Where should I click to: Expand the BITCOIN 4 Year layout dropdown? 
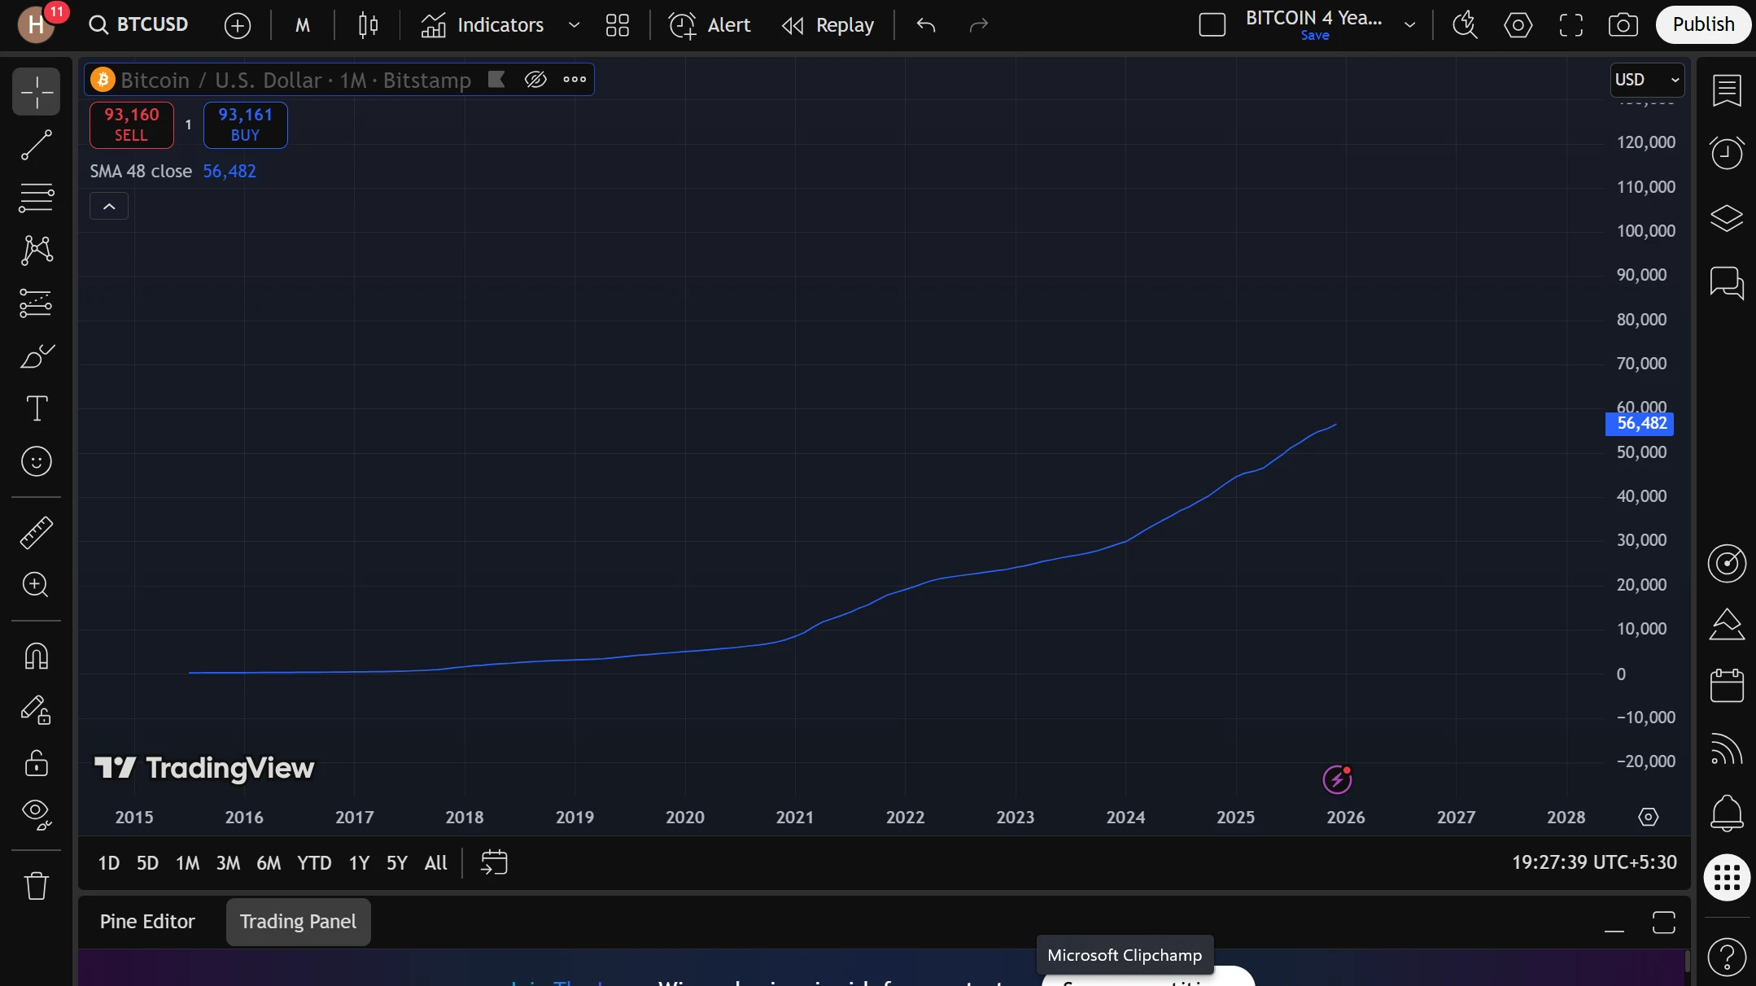(1409, 25)
